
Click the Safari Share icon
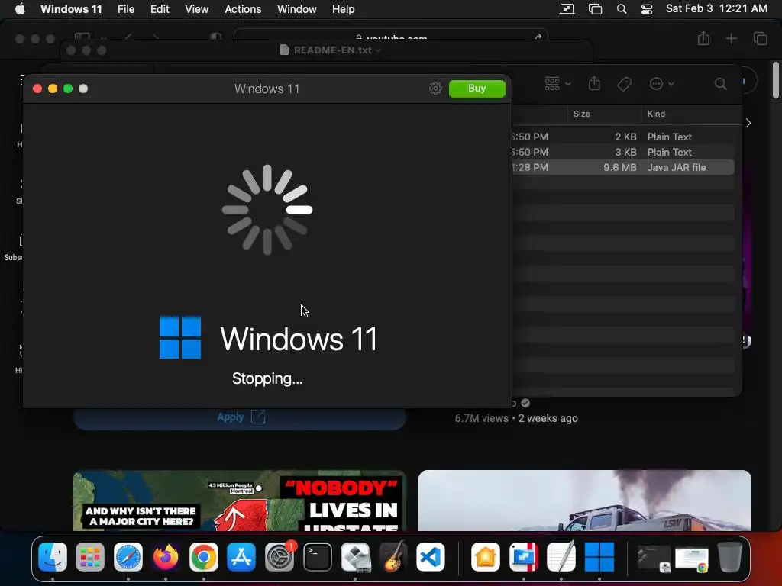click(x=703, y=38)
